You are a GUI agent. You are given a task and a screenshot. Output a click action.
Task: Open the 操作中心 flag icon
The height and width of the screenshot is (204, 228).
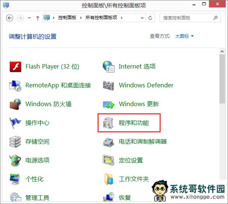pos(15,123)
